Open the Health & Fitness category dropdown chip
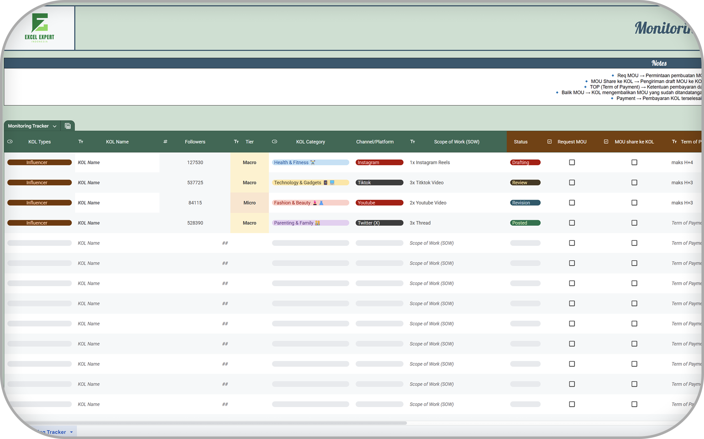This screenshot has height=439, width=704. pyautogui.click(x=310, y=163)
